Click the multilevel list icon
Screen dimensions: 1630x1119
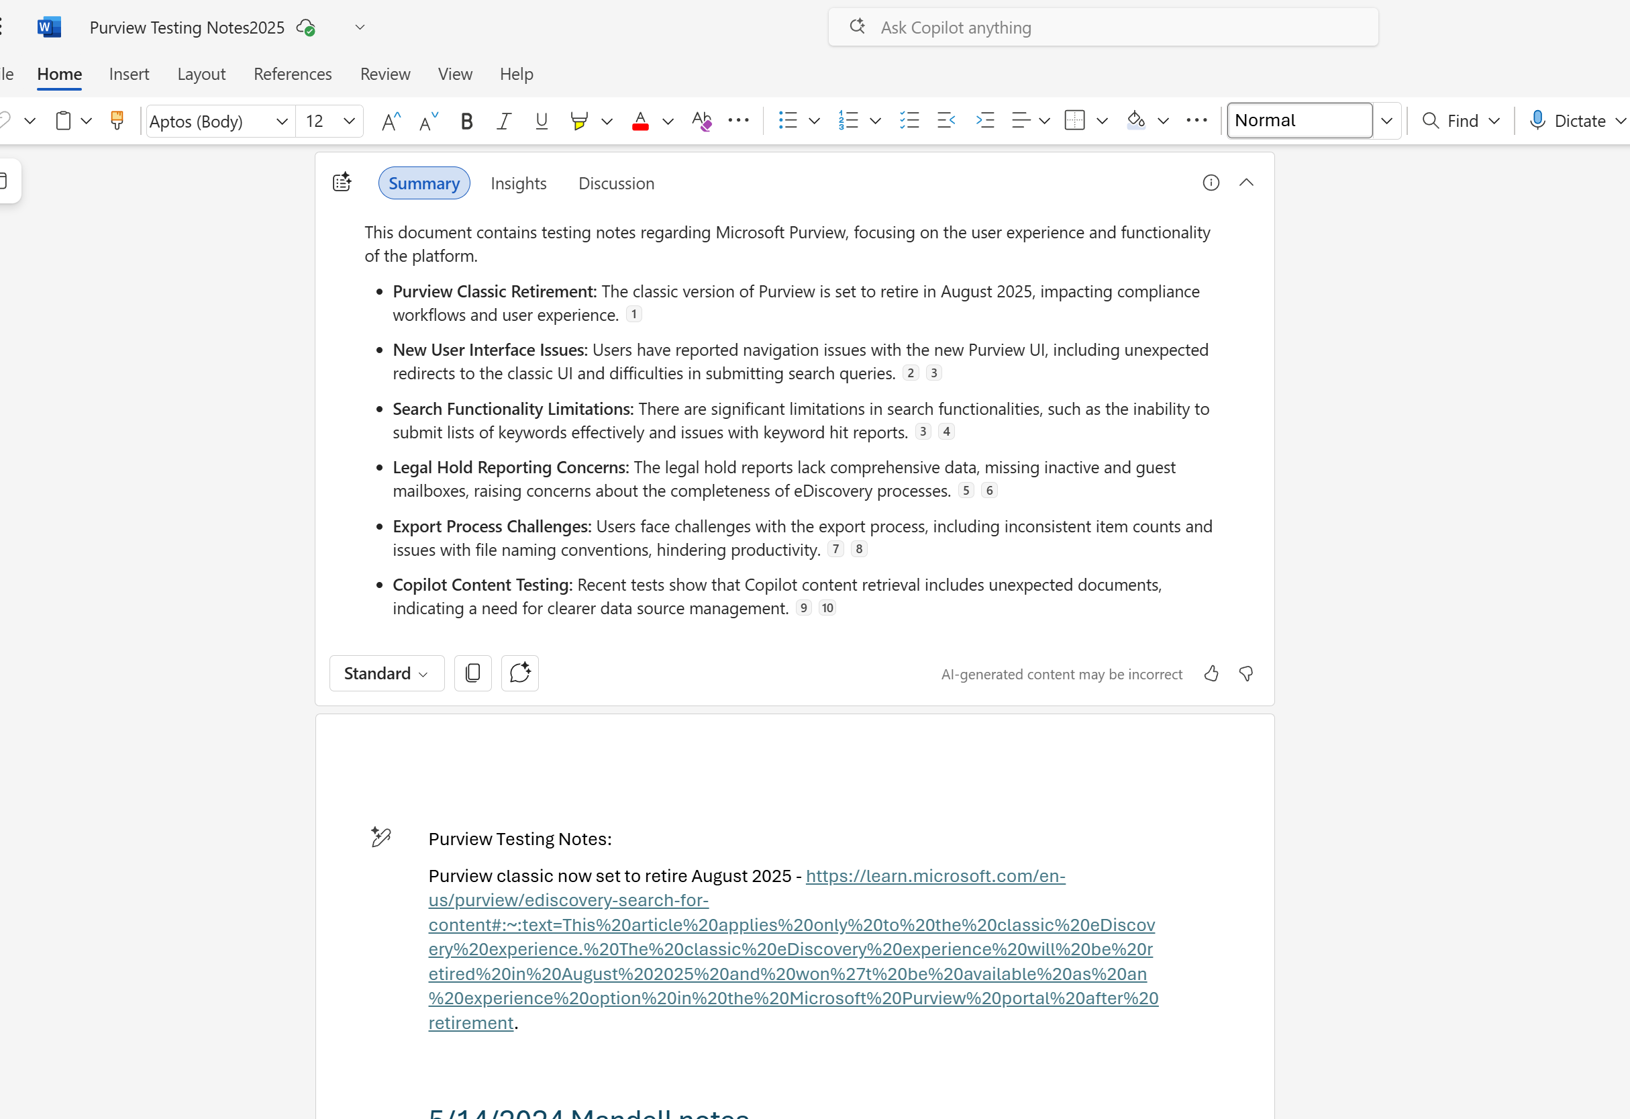tap(910, 121)
